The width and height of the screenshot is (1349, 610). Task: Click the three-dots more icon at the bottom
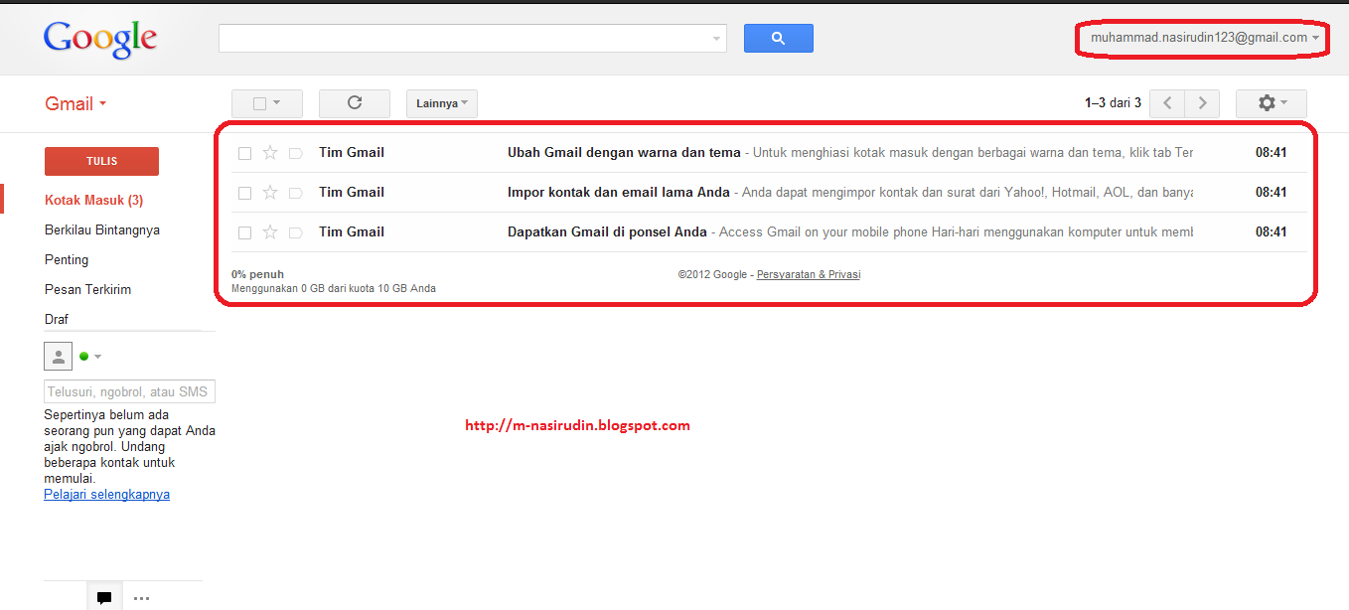[141, 598]
